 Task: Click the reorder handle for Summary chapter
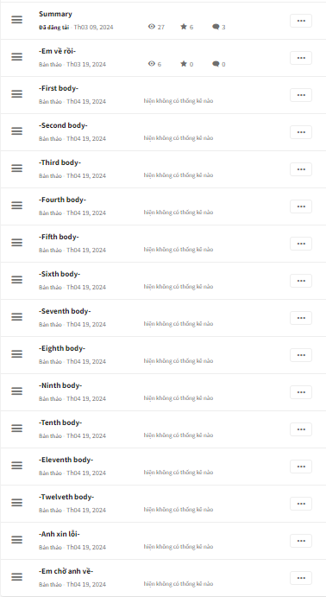point(16,19)
